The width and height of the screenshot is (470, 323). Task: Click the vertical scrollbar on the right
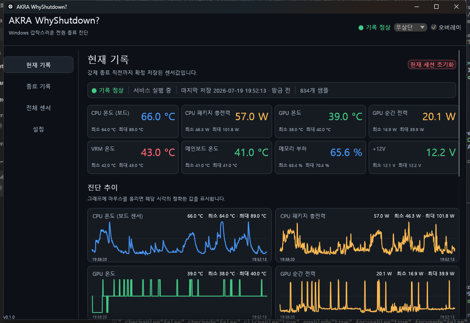(x=459, y=113)
